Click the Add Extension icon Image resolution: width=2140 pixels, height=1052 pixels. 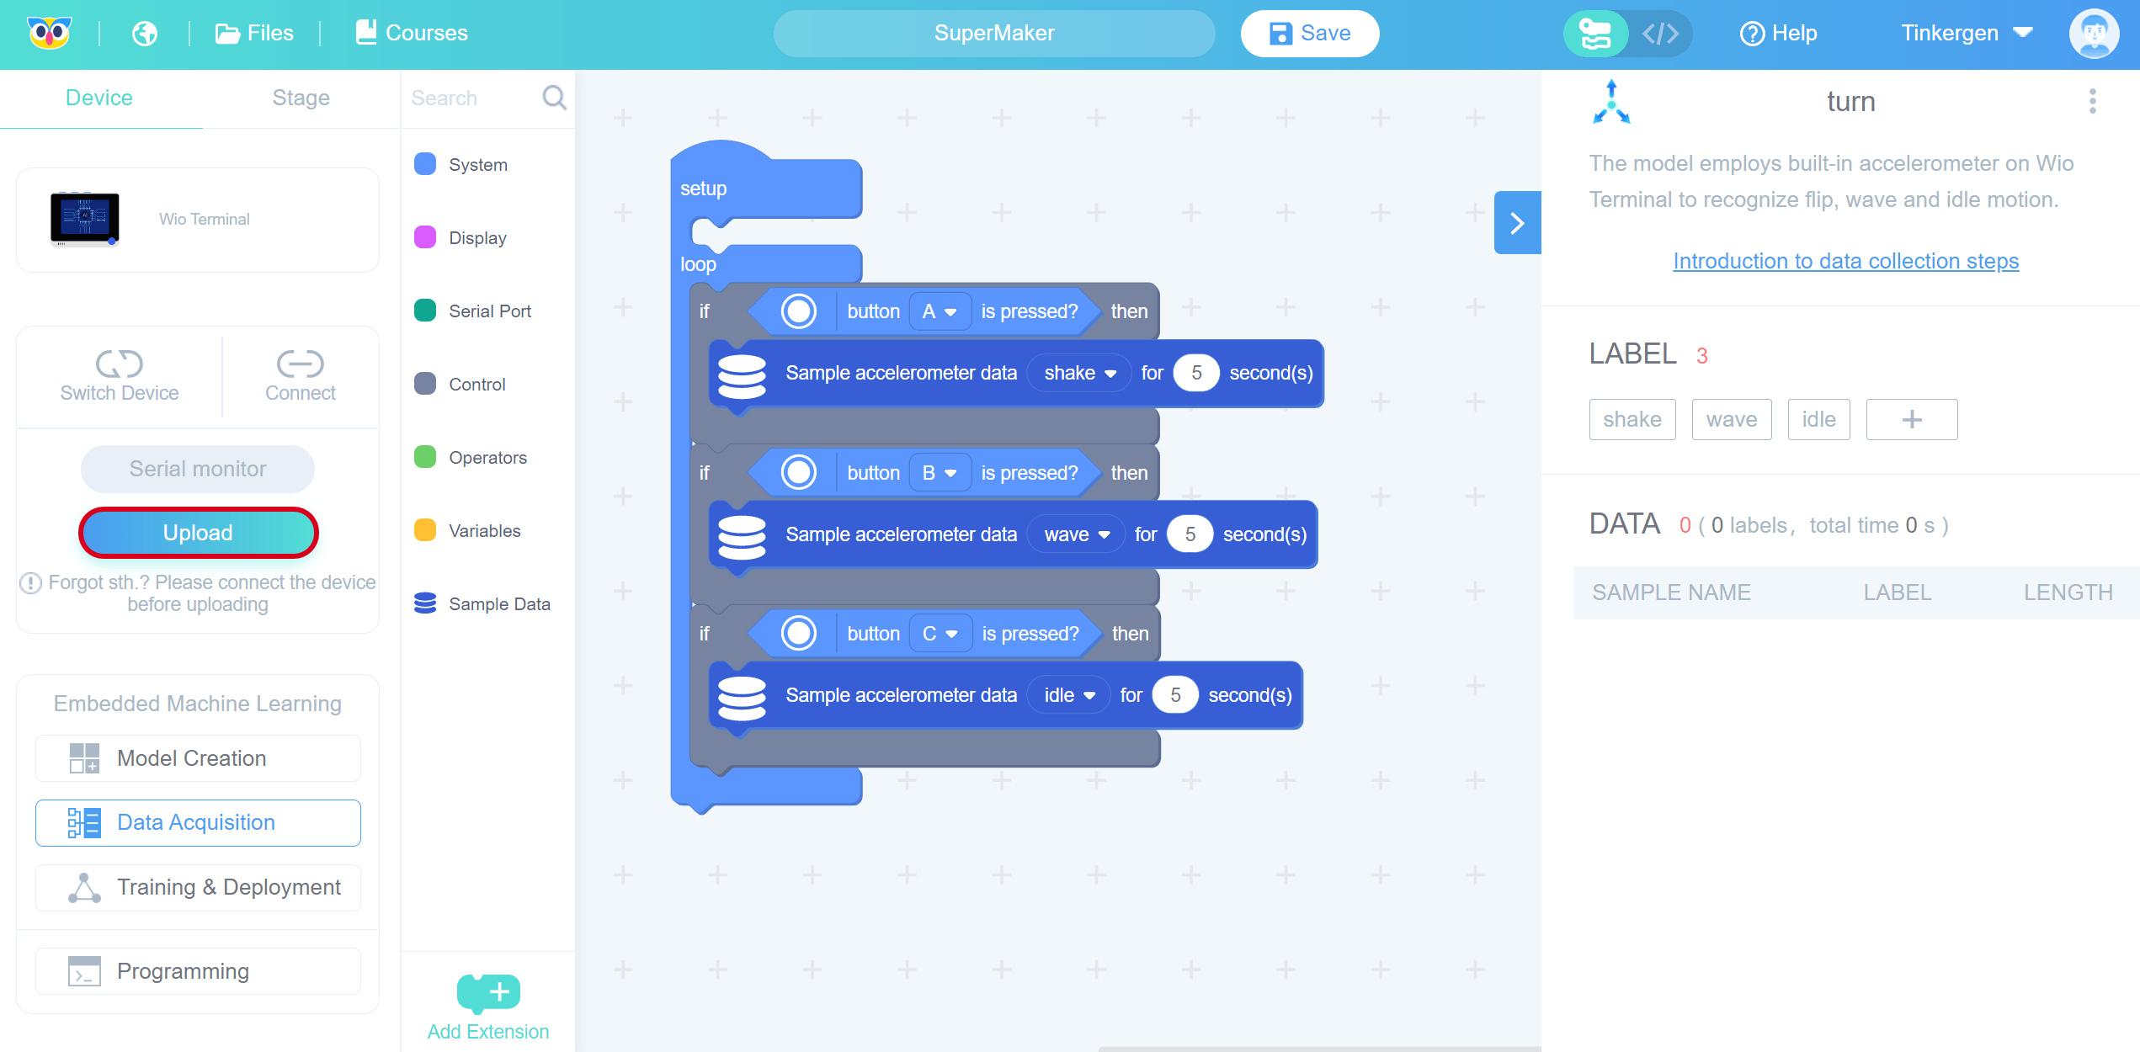[x=488, y=992]
